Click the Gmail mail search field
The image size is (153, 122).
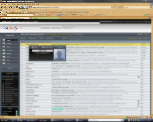(x=31, y=27)
